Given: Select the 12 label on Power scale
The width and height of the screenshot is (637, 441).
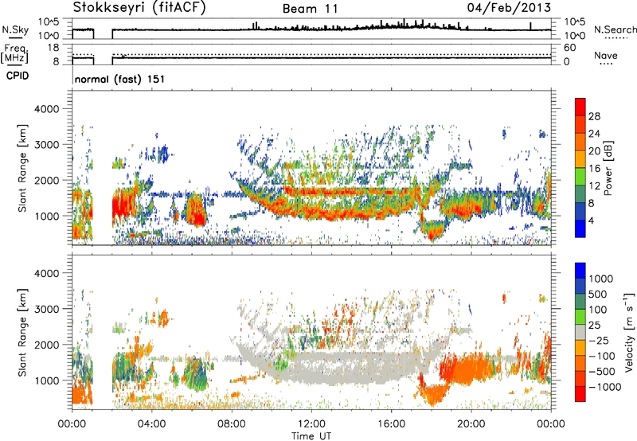Looking at the screenshot, I should (x=594, y=186).
